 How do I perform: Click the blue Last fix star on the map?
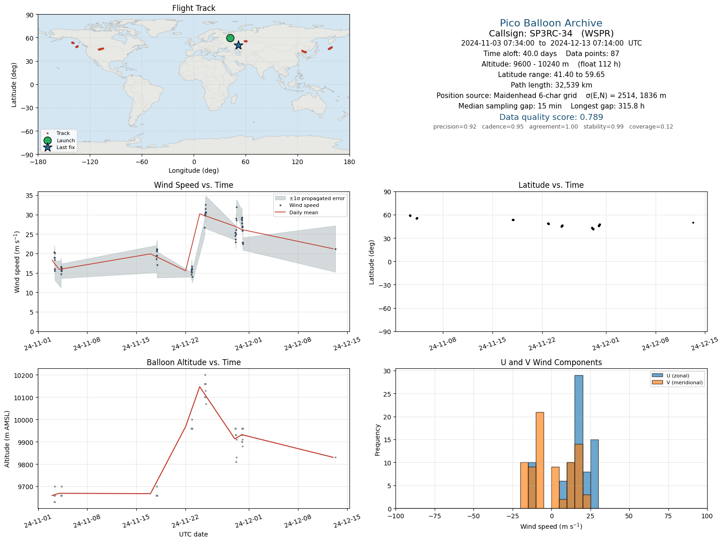(238, 45)
